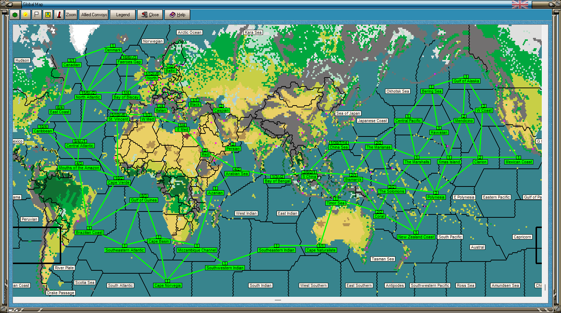Open the map Legend

click(123, 15)
